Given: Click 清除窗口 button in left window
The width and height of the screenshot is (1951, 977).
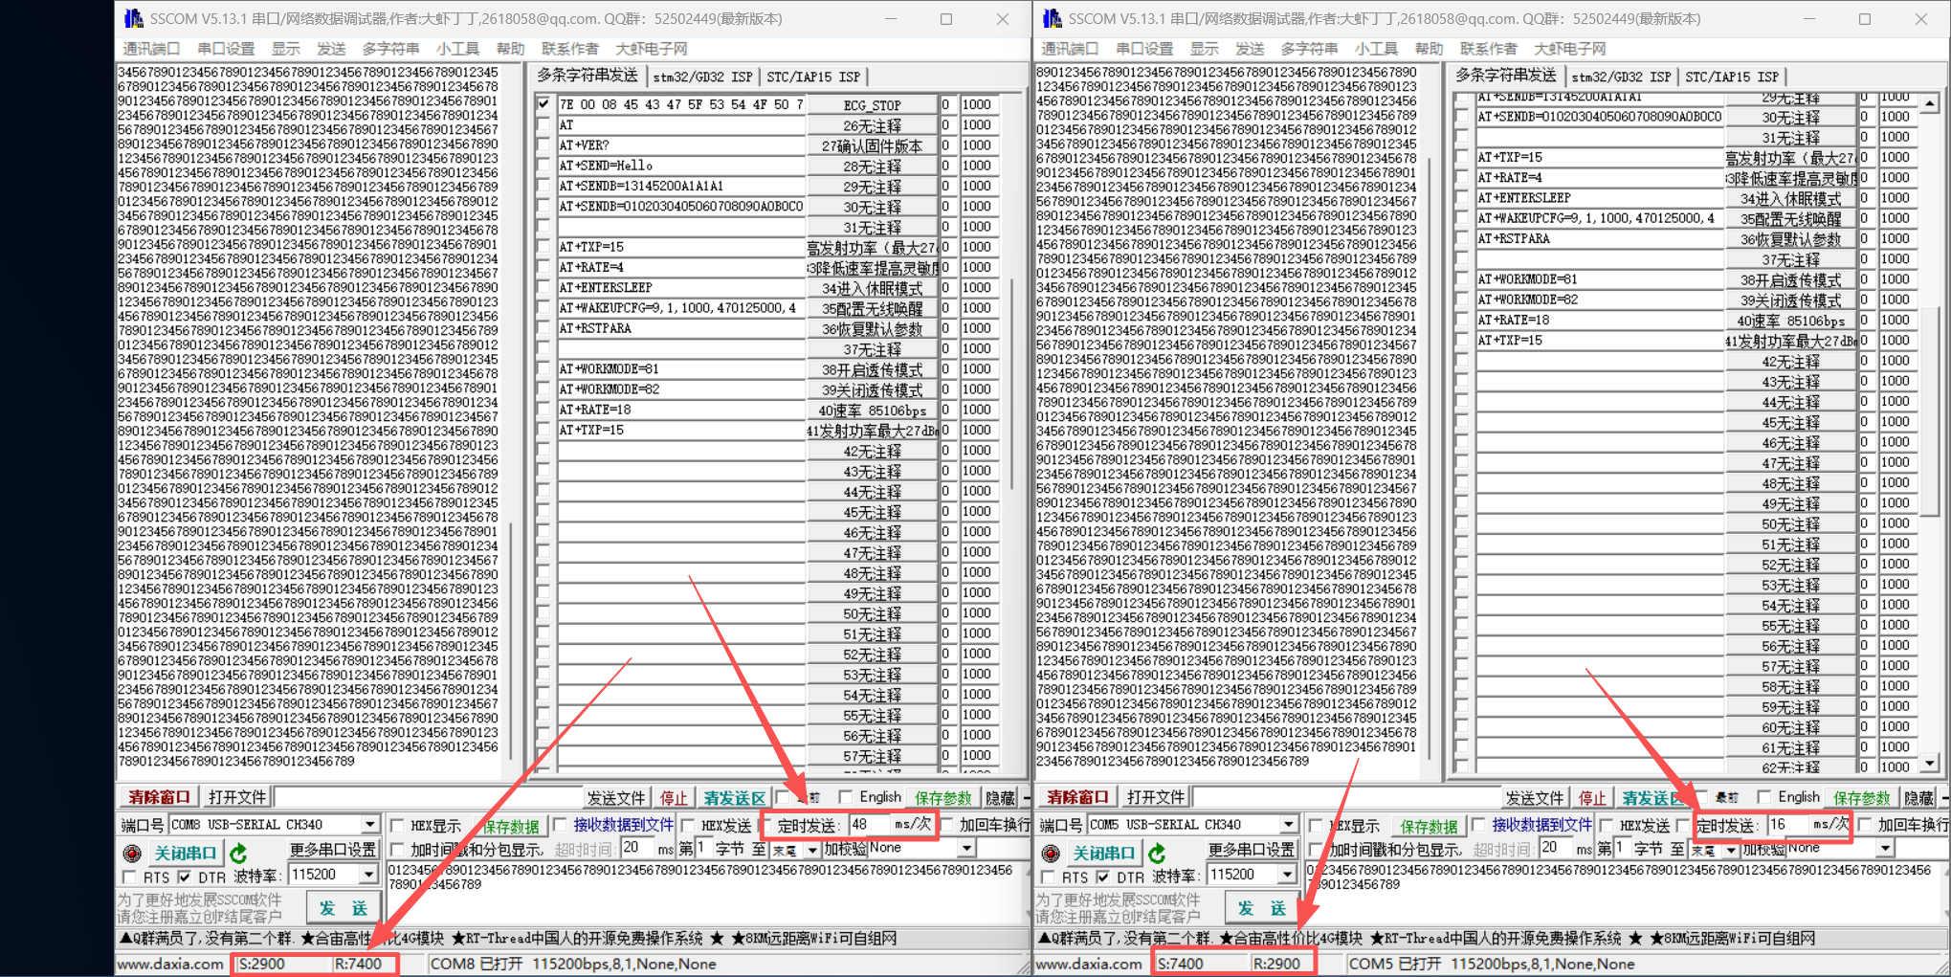Looking at the screenshot, I should 160,796.
